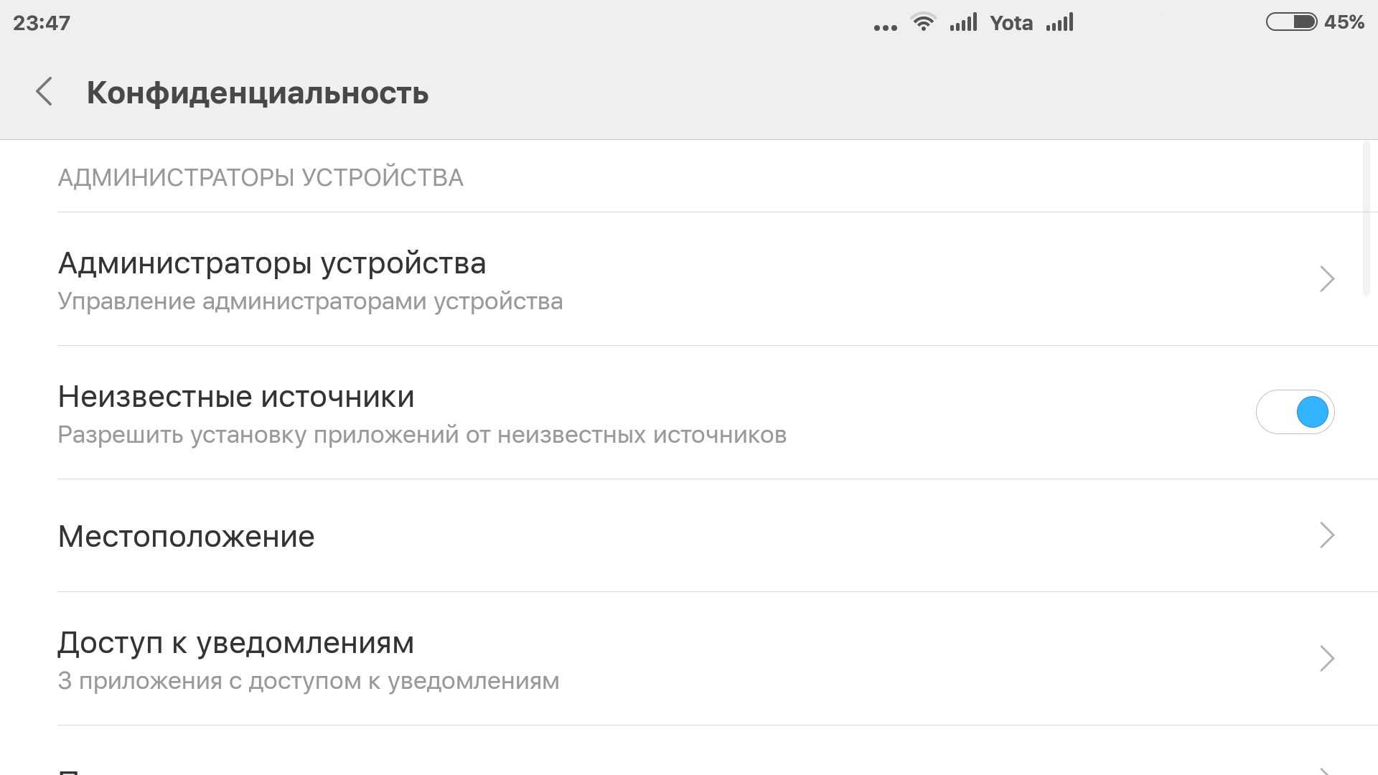Image resolution: width=1378 pixels, height=775 pixels.
Task: Tap the back arrow icon
Action: tap(44, 92)
